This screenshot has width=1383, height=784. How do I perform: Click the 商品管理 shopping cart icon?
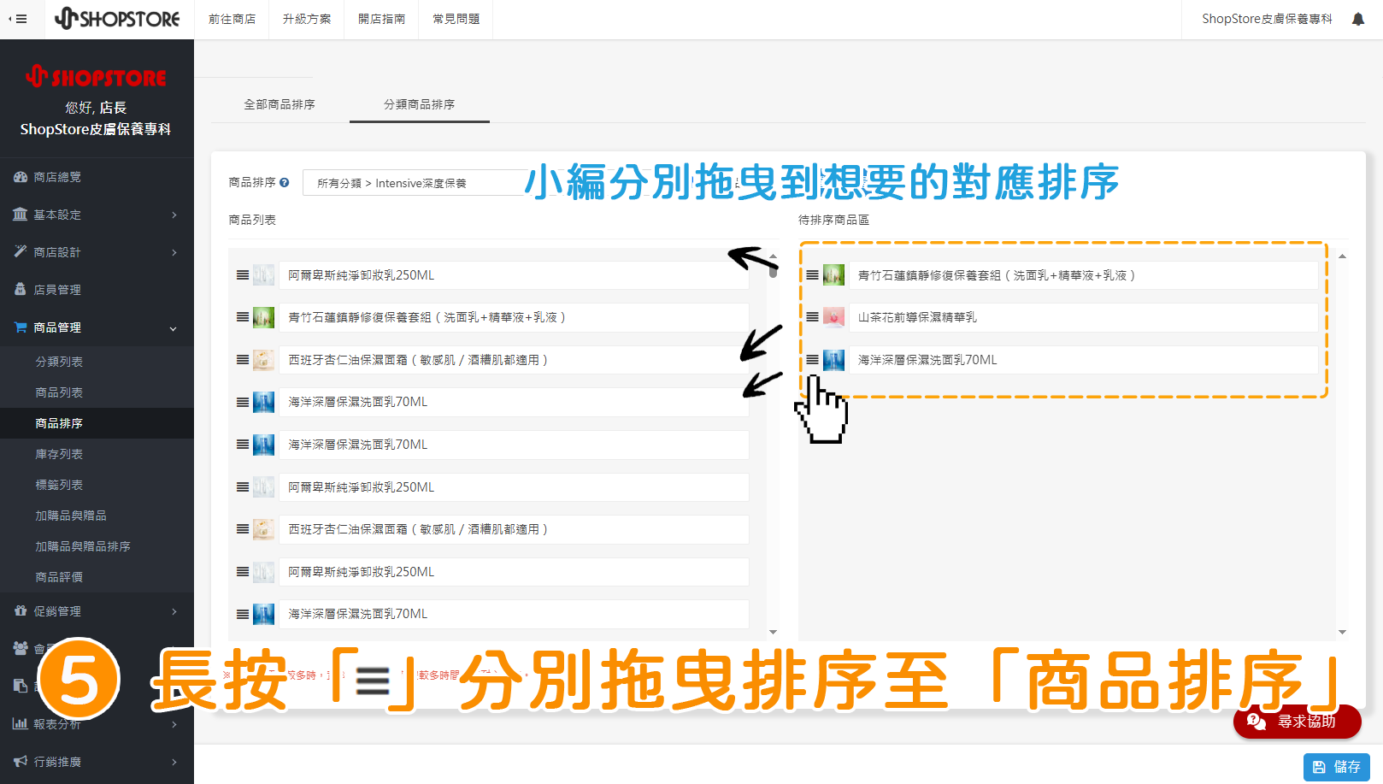coord(21,327)
